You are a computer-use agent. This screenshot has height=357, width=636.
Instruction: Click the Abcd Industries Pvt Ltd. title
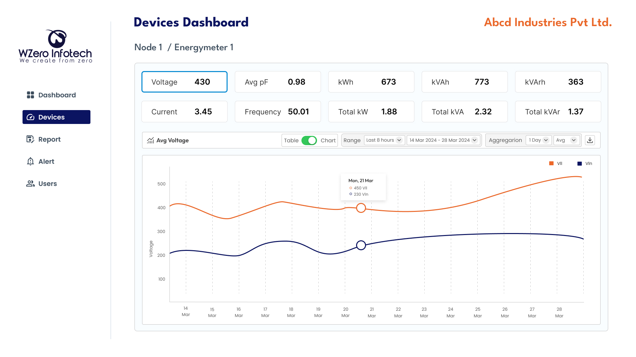(x=548, y=22)
